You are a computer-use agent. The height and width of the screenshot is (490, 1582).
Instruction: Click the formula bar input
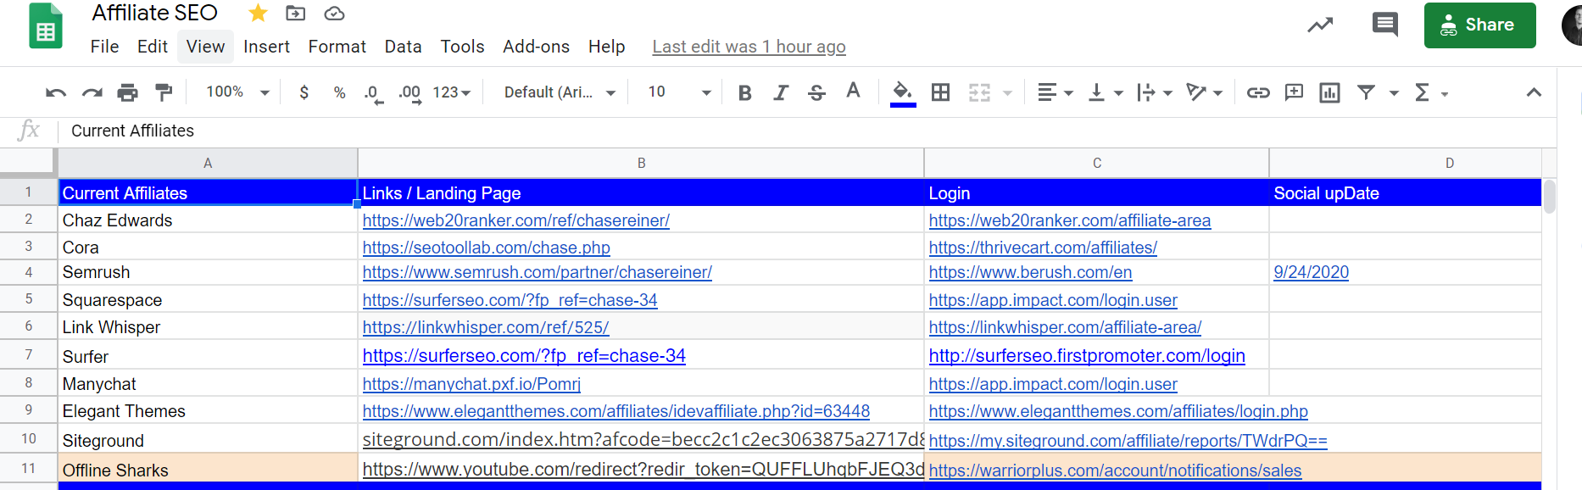point(805,131)
